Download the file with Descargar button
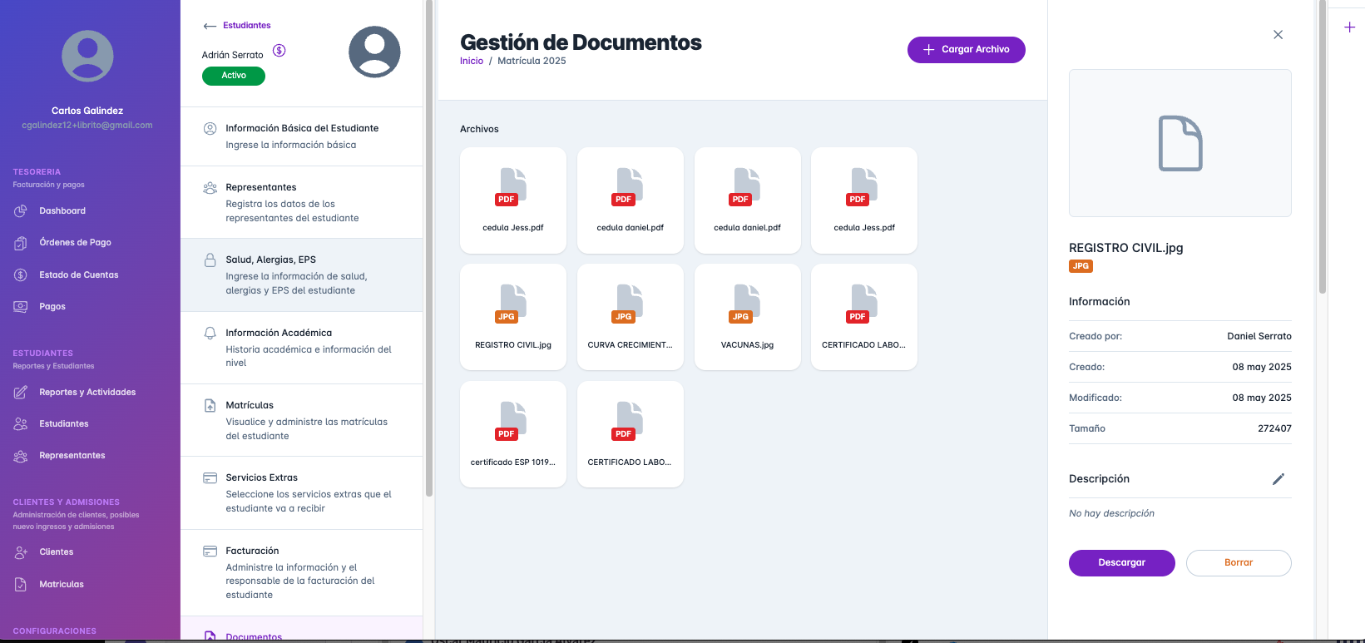This screenshot has height=643, width=1365. [1121, 563]
